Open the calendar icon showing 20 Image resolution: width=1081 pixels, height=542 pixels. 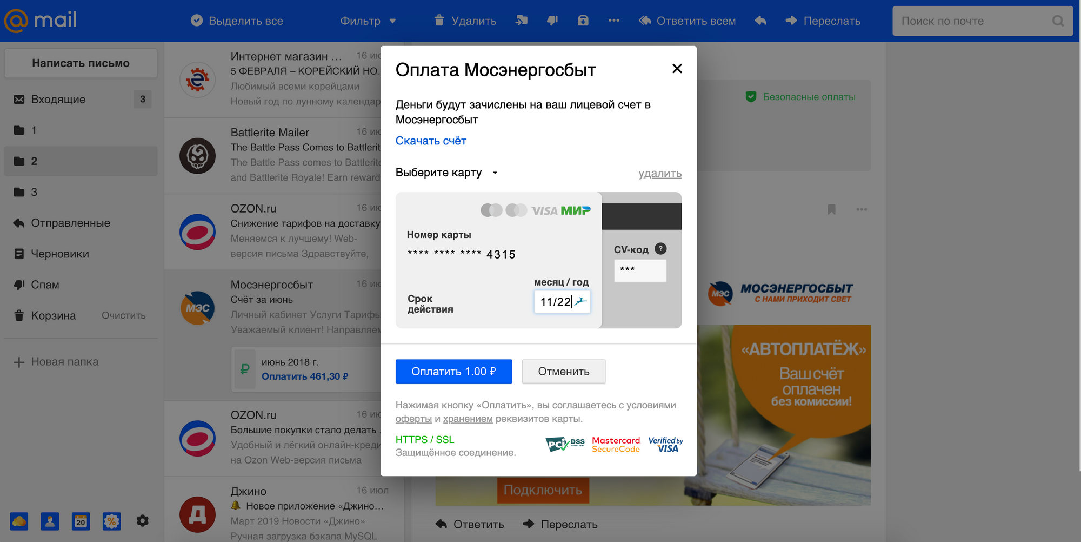pos(81,521)
